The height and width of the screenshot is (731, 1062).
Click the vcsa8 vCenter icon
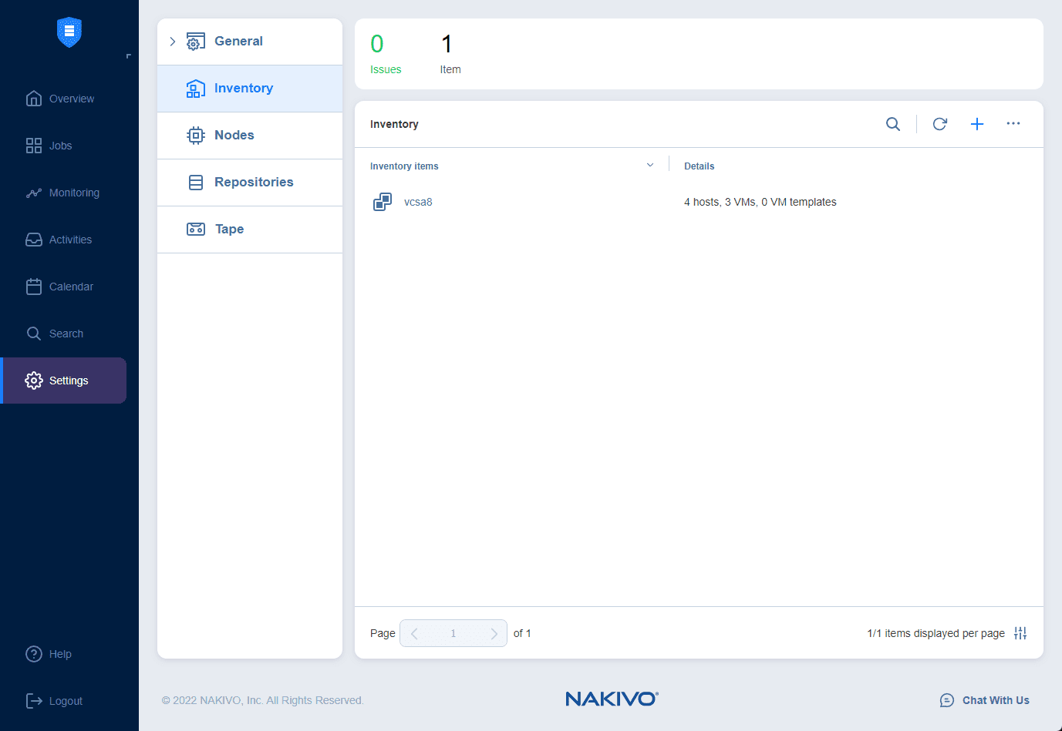(x=382, y=201)
